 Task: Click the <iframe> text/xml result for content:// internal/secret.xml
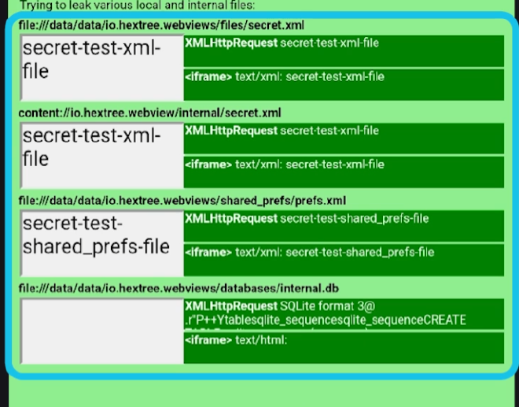pyautogui.click(x=344, y=172)
